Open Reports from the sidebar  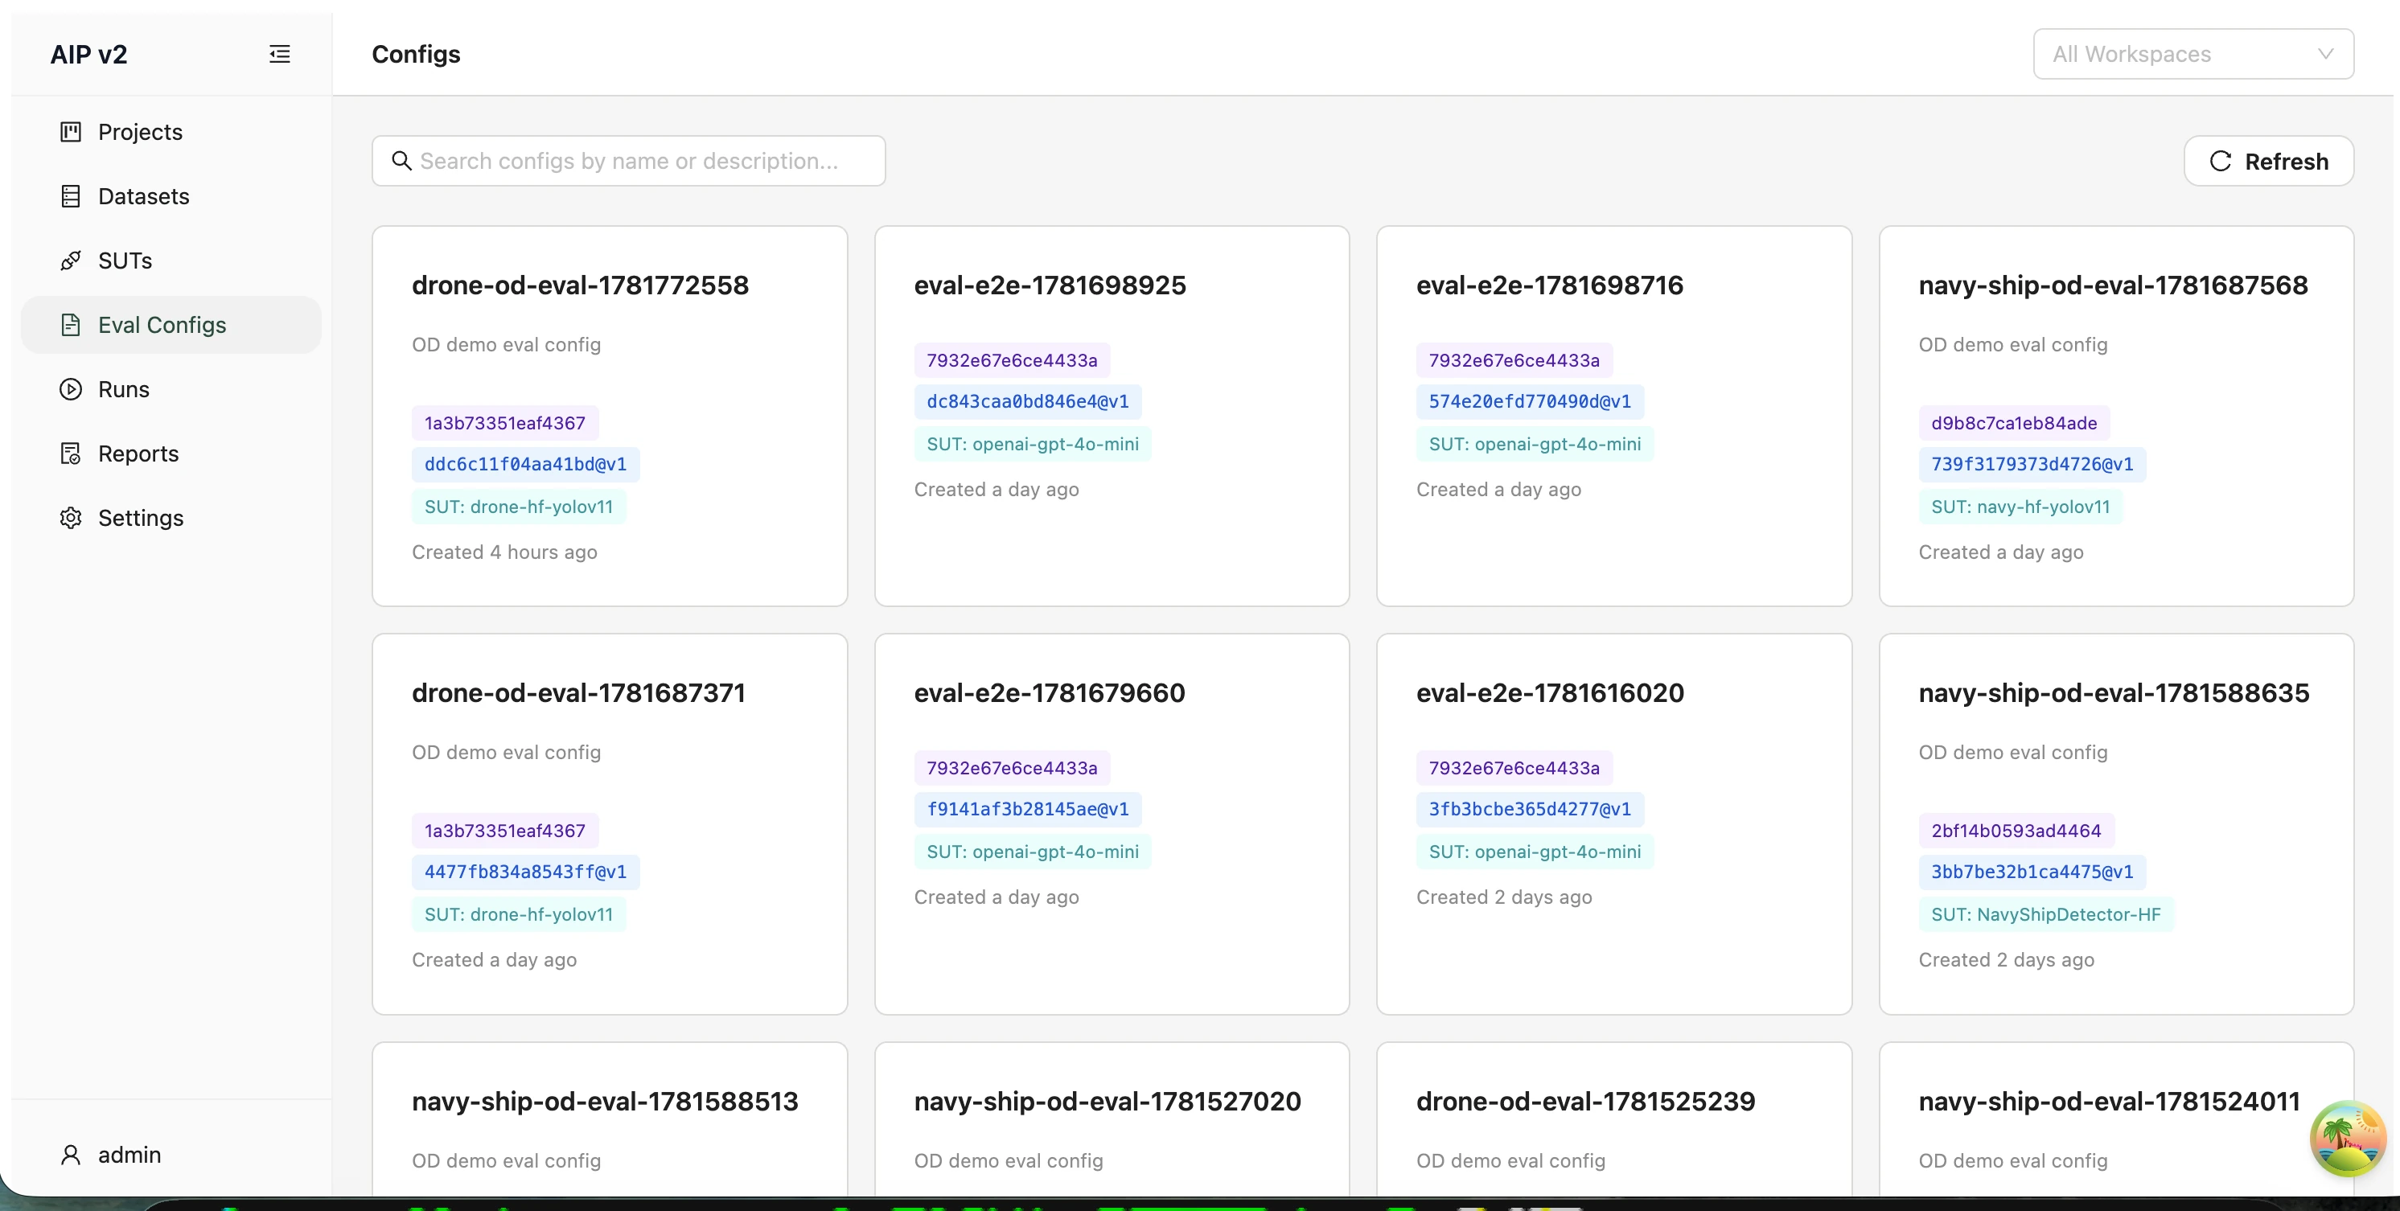(171, 453)
